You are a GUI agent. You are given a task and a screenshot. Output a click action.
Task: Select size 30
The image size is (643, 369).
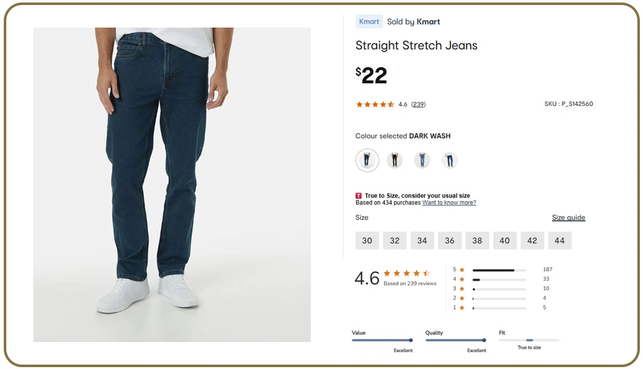[x=367, y=241]
